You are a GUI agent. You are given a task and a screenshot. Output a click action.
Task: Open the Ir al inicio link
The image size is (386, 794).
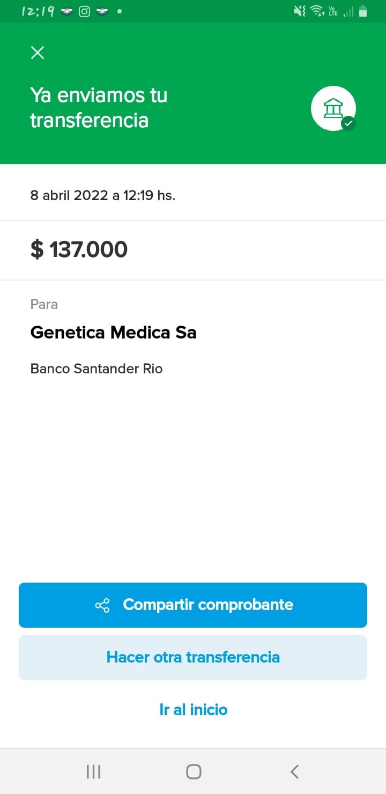point(193,709)
